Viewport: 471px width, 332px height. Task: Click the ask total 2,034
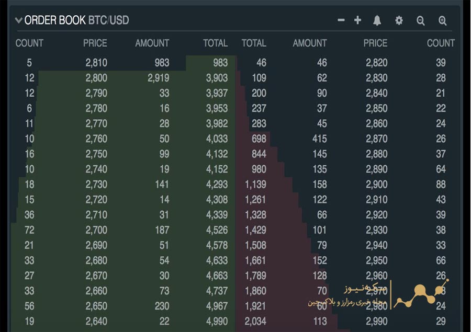tap(255, 321)
